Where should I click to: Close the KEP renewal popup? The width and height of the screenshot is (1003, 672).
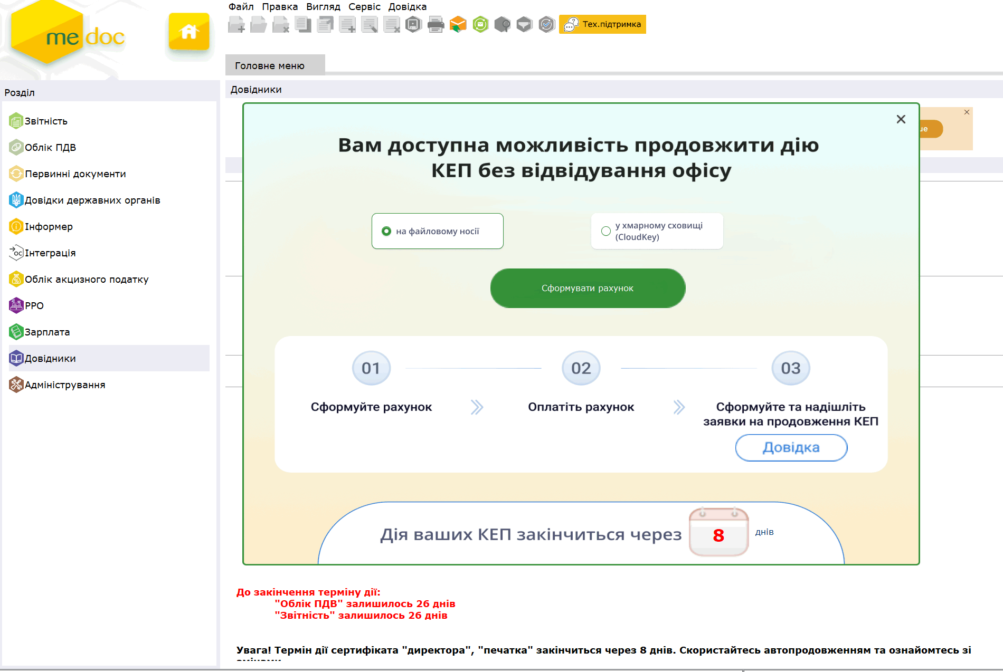pyautogui.click(x=901, y=119)
